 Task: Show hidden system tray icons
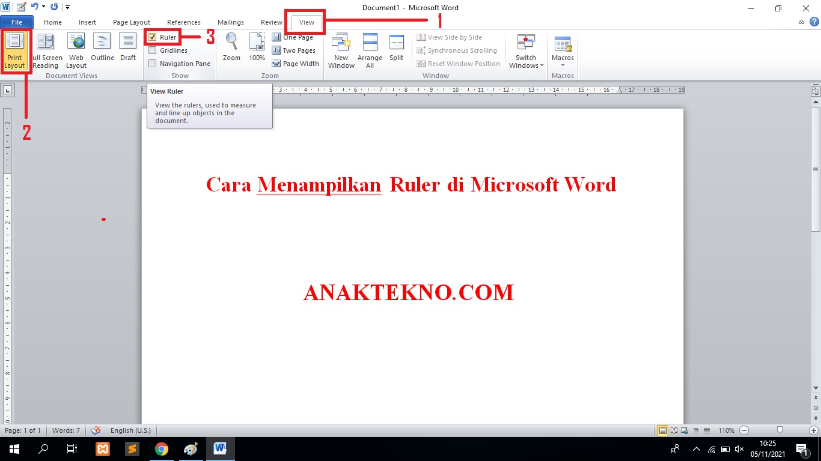[697, 448]
